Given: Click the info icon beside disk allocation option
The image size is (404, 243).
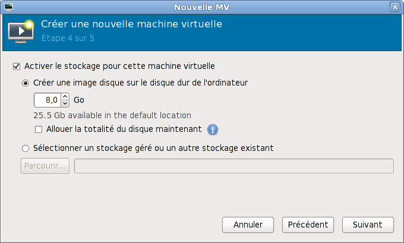Looking at the screenshot, I should pyautogui.click(x=213, y=129).
